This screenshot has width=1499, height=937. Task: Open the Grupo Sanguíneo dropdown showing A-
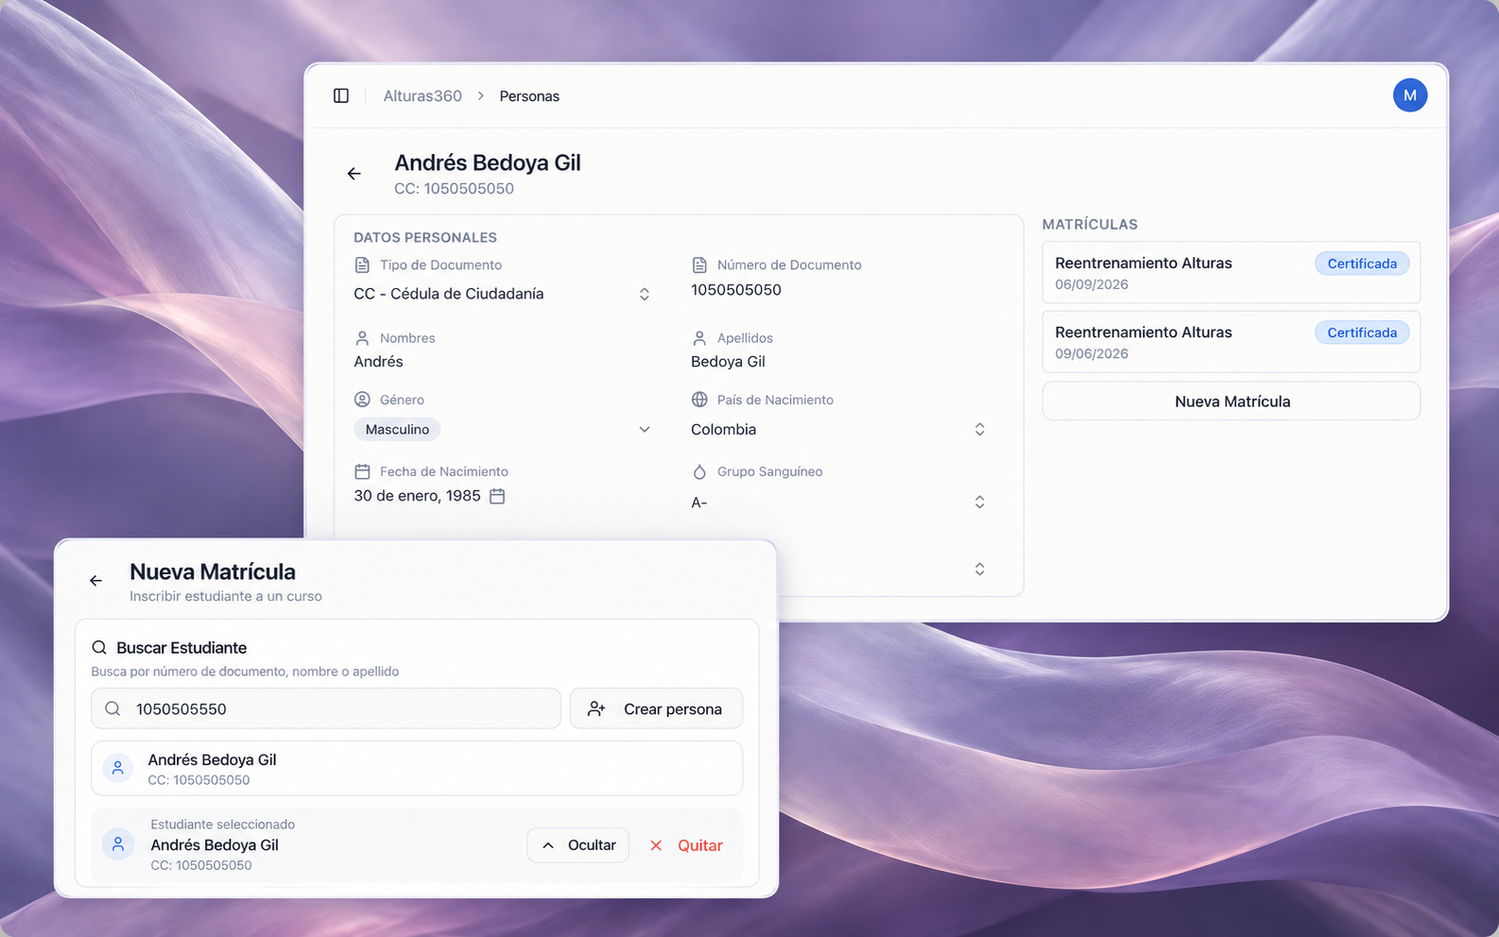pos(839,503)
